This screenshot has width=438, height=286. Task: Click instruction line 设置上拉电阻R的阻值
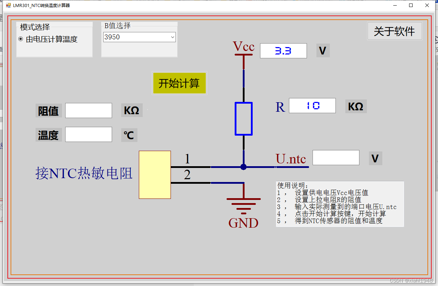(x=328, y=200)
